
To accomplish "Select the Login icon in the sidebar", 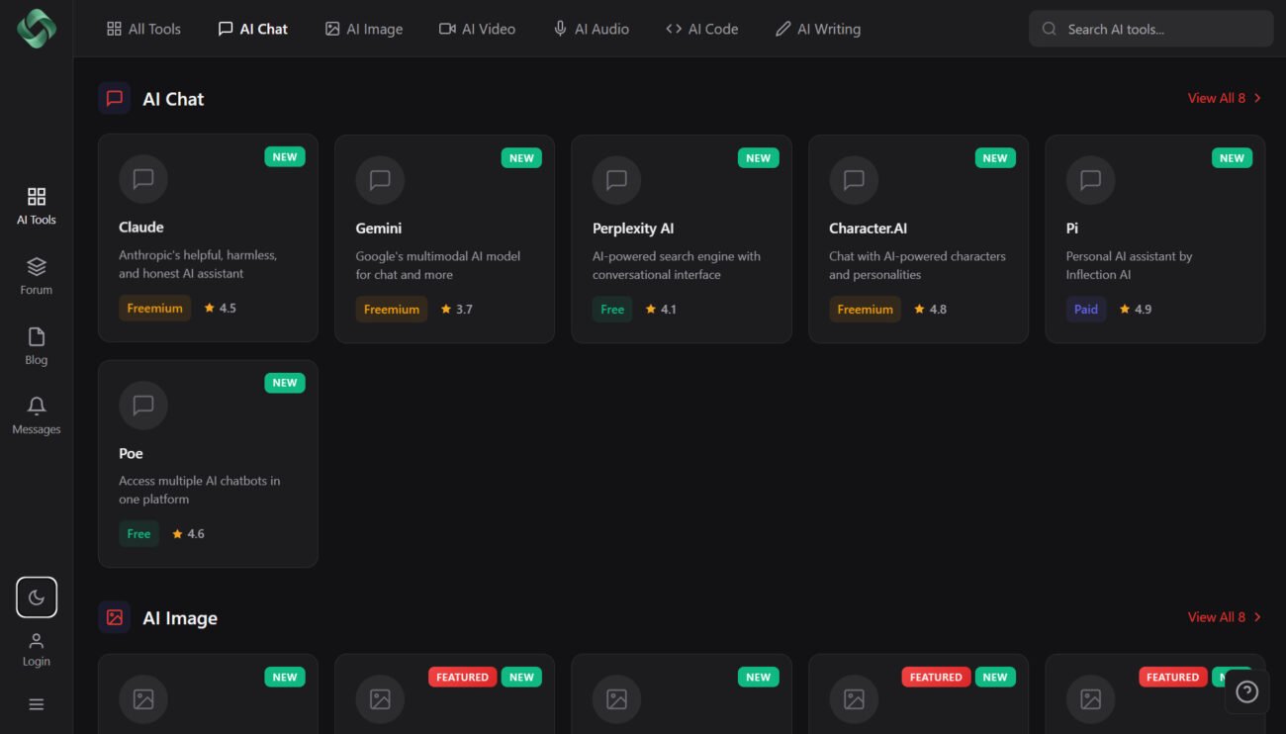I will pos(36,648).
